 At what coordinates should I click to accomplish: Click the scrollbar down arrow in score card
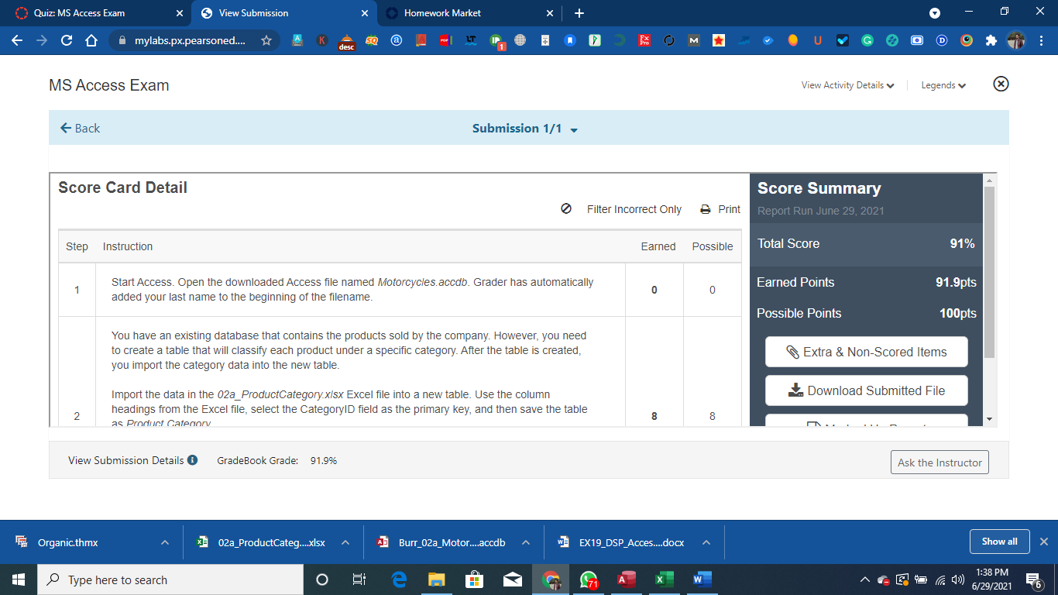click(989, 419)
